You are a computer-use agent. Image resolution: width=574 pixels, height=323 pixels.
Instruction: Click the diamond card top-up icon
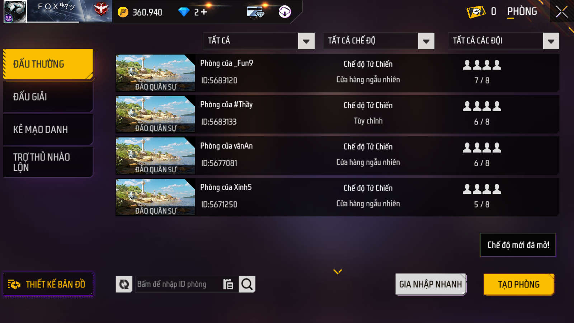tap(255, 12)
